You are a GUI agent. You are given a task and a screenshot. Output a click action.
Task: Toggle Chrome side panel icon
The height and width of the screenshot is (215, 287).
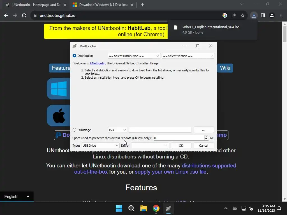pyautogui.click(x=263, y=16)
